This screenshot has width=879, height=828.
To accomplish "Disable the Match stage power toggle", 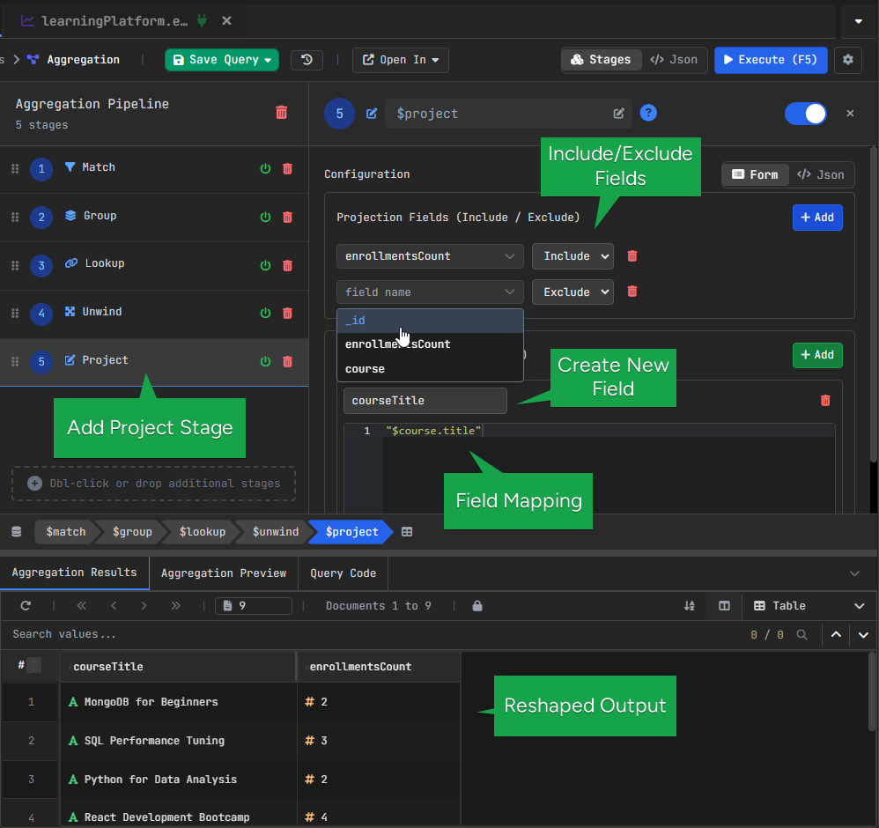I will [x=266, y=169].
